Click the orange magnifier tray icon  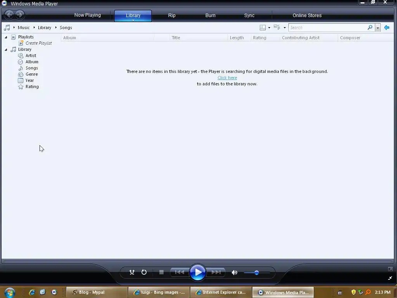(x=368, y=293)
